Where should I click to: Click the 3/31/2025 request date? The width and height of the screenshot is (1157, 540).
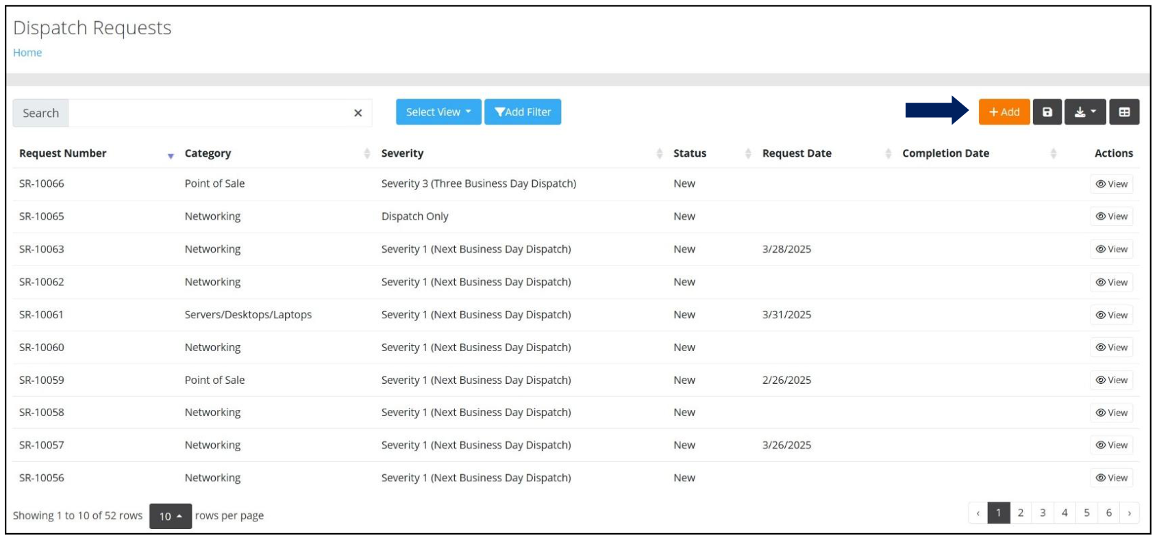tap(786, 315)
